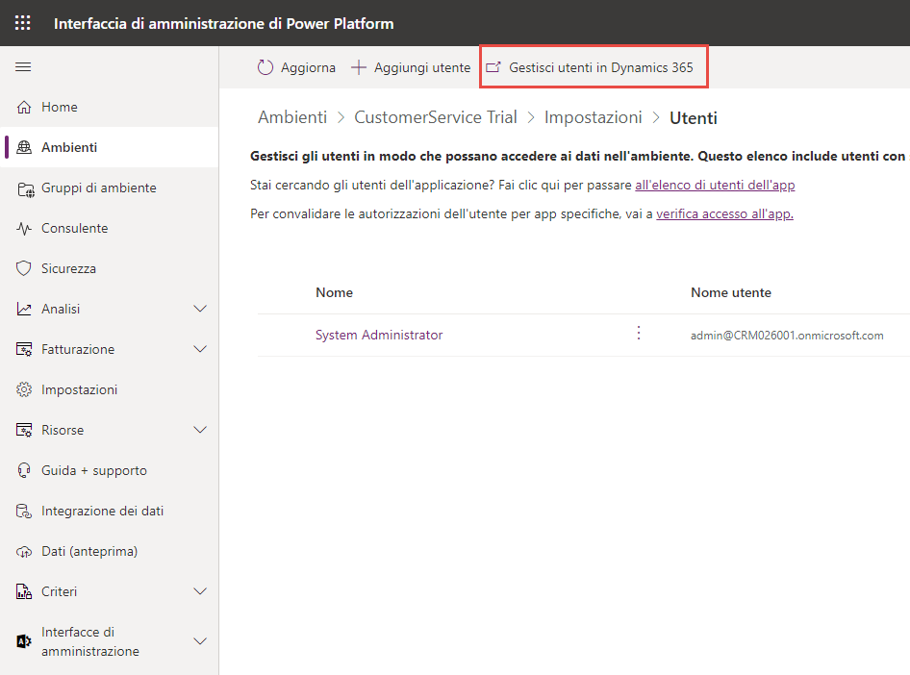Screen dimensions: 910x675
Task: Open more options for System Administrator row
Action: click(639, 333)
